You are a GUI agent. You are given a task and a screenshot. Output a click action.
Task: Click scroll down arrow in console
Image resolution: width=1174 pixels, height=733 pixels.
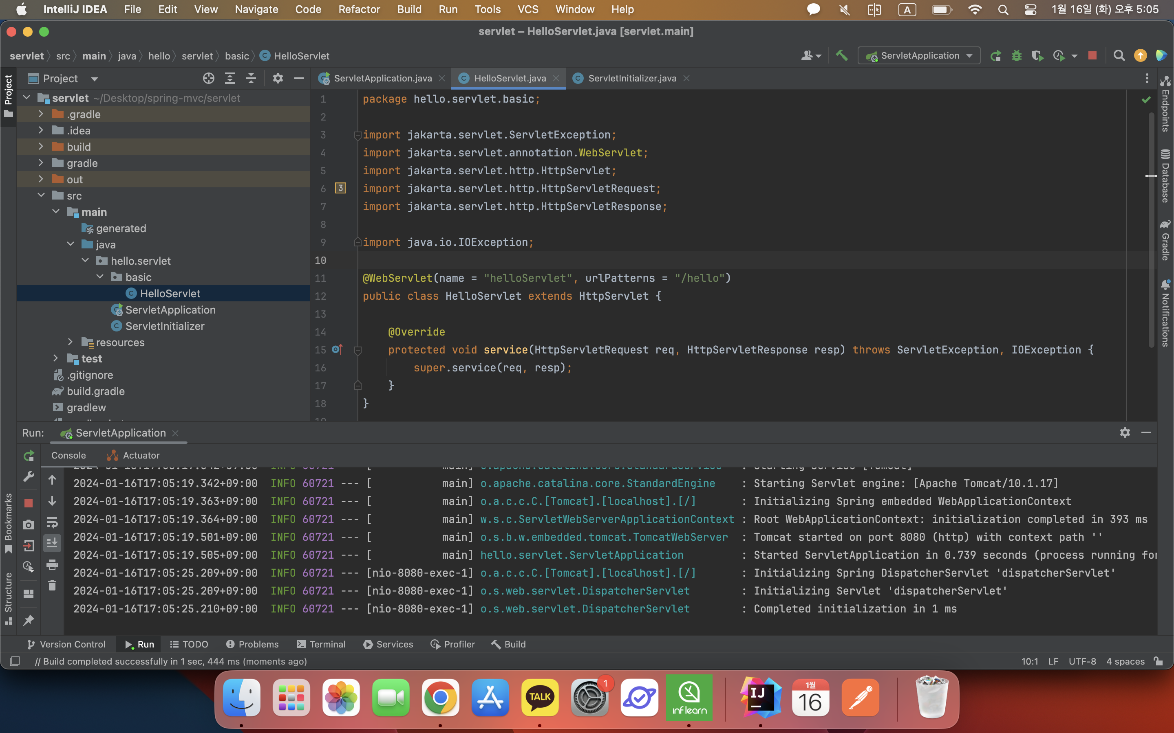pyautogui.click(x=52, y=501)
